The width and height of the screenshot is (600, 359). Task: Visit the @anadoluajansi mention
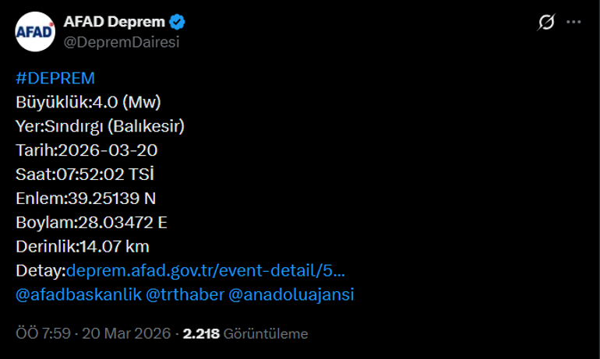(x=291, y=294)
